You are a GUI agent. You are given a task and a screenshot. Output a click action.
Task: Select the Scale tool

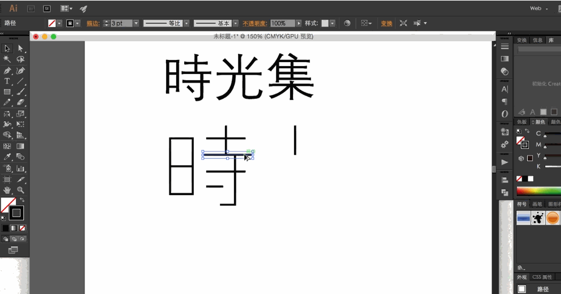(x=20, y=114)
